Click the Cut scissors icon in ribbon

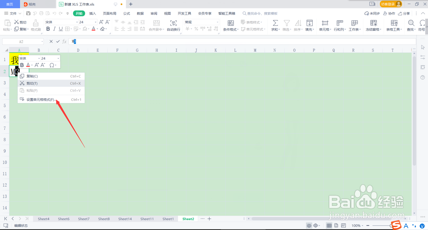pos(17,22)
